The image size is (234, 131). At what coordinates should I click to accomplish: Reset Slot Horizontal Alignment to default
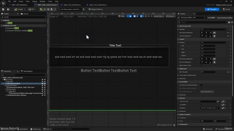228,33
